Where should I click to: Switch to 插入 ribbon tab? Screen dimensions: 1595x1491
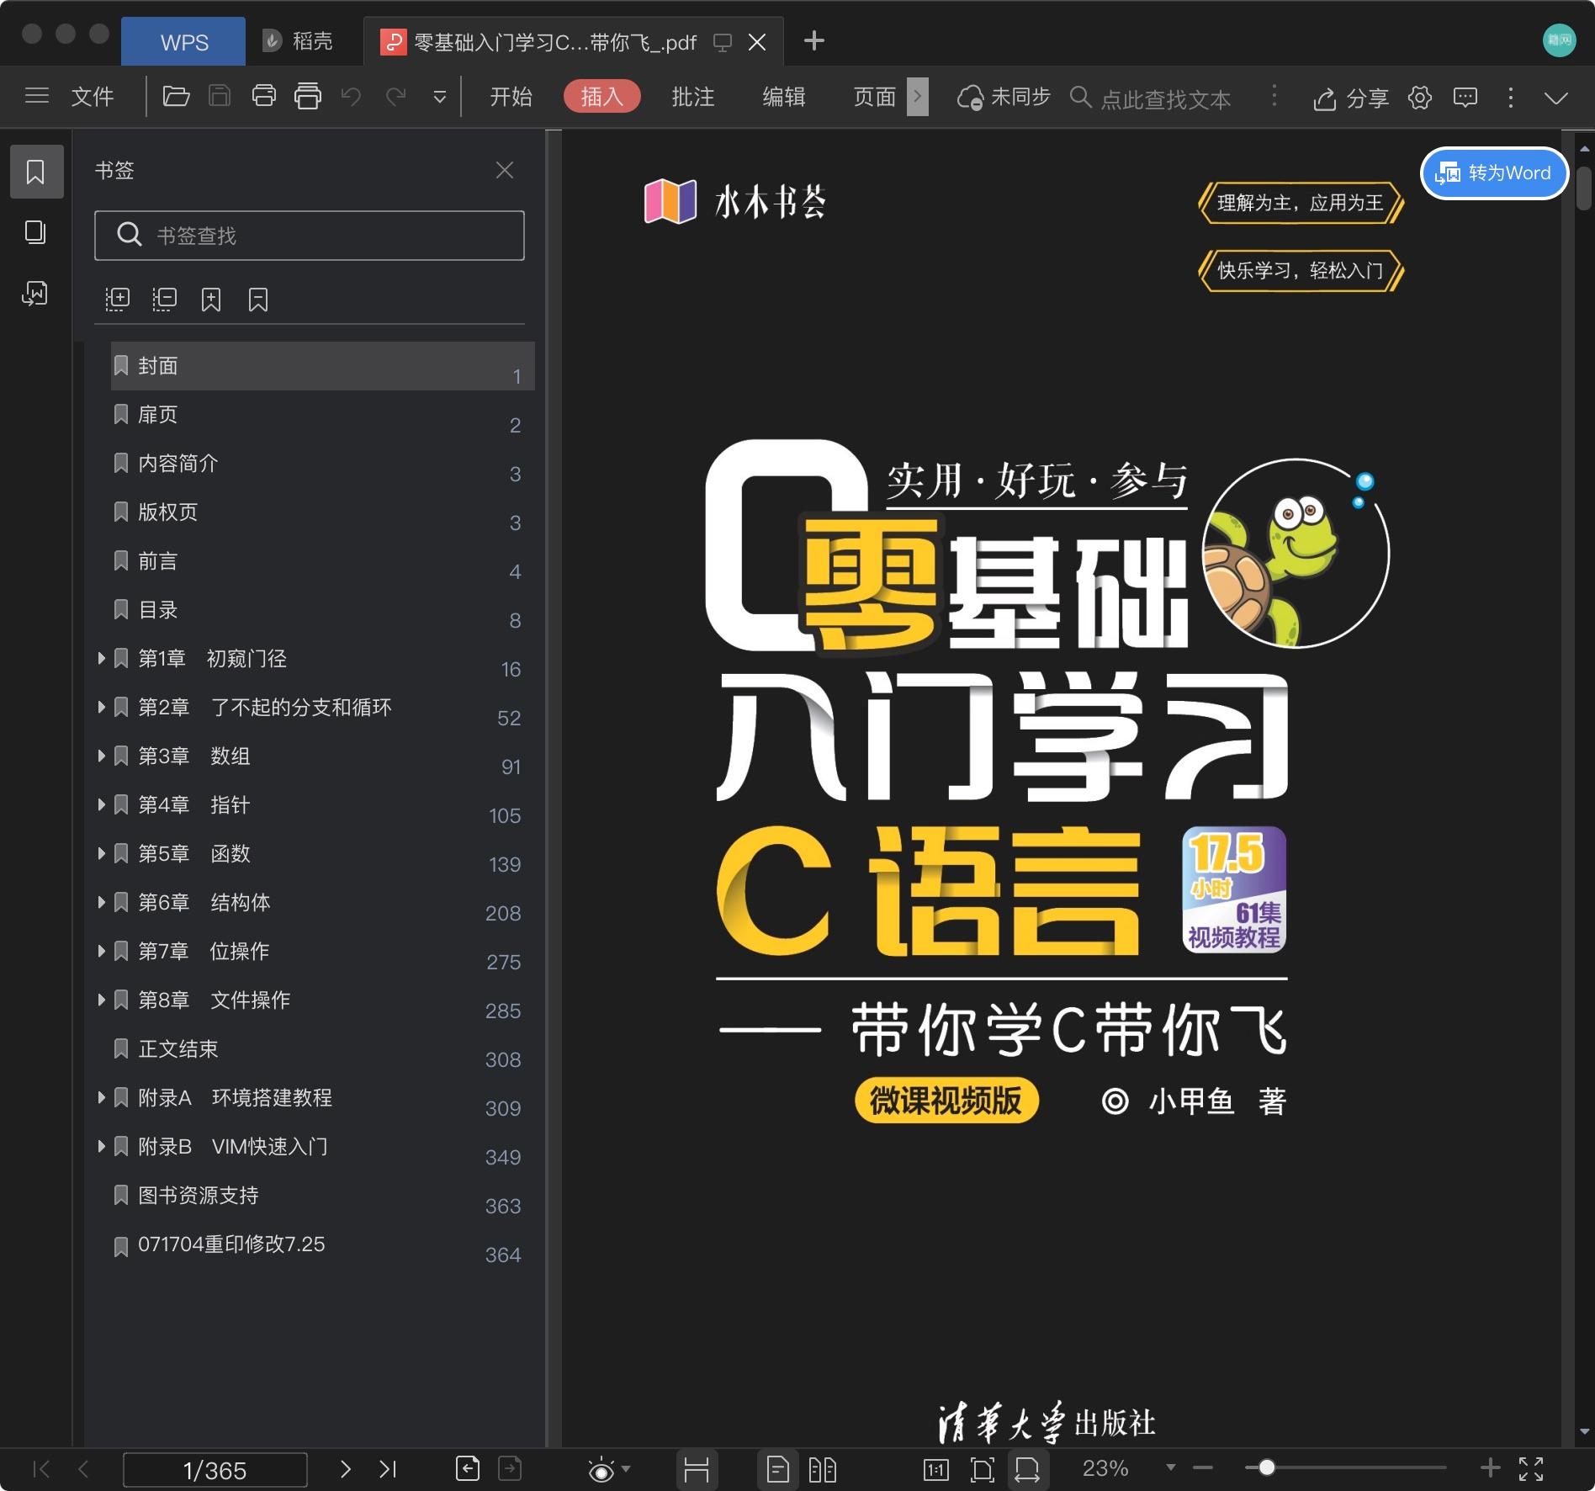601,97
